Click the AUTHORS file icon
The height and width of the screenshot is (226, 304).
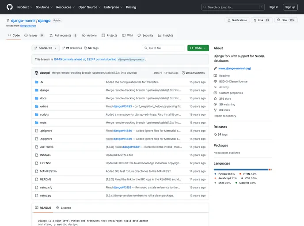click(37, 147)
